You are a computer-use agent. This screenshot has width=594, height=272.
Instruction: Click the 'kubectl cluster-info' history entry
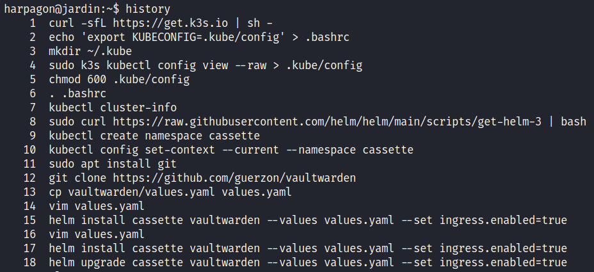113,108
